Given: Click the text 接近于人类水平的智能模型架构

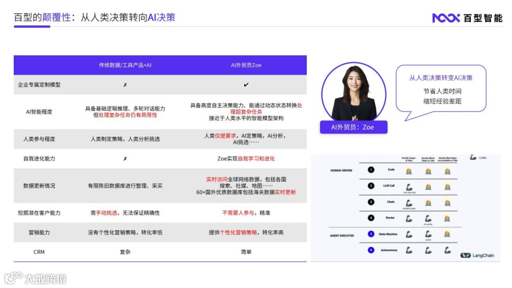Looking at the screenshot, I should (x=246, y=118).
